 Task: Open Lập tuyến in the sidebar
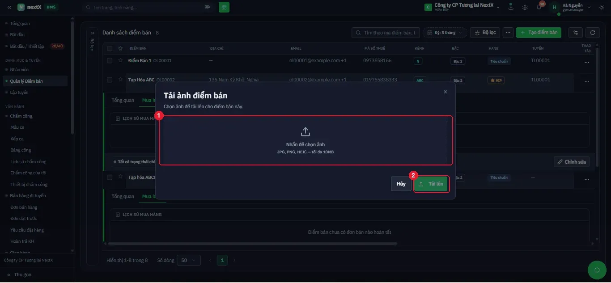[x=19, y=92]
